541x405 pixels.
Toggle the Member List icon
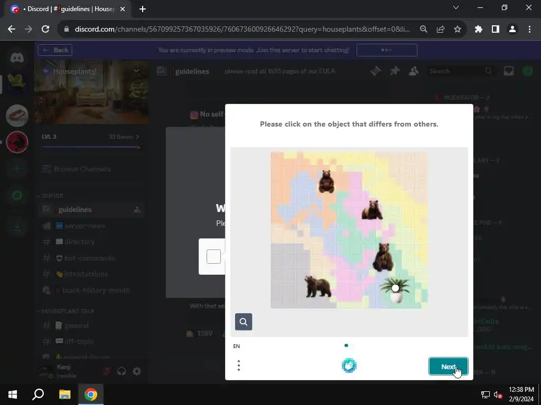click(x=413, y=71)
